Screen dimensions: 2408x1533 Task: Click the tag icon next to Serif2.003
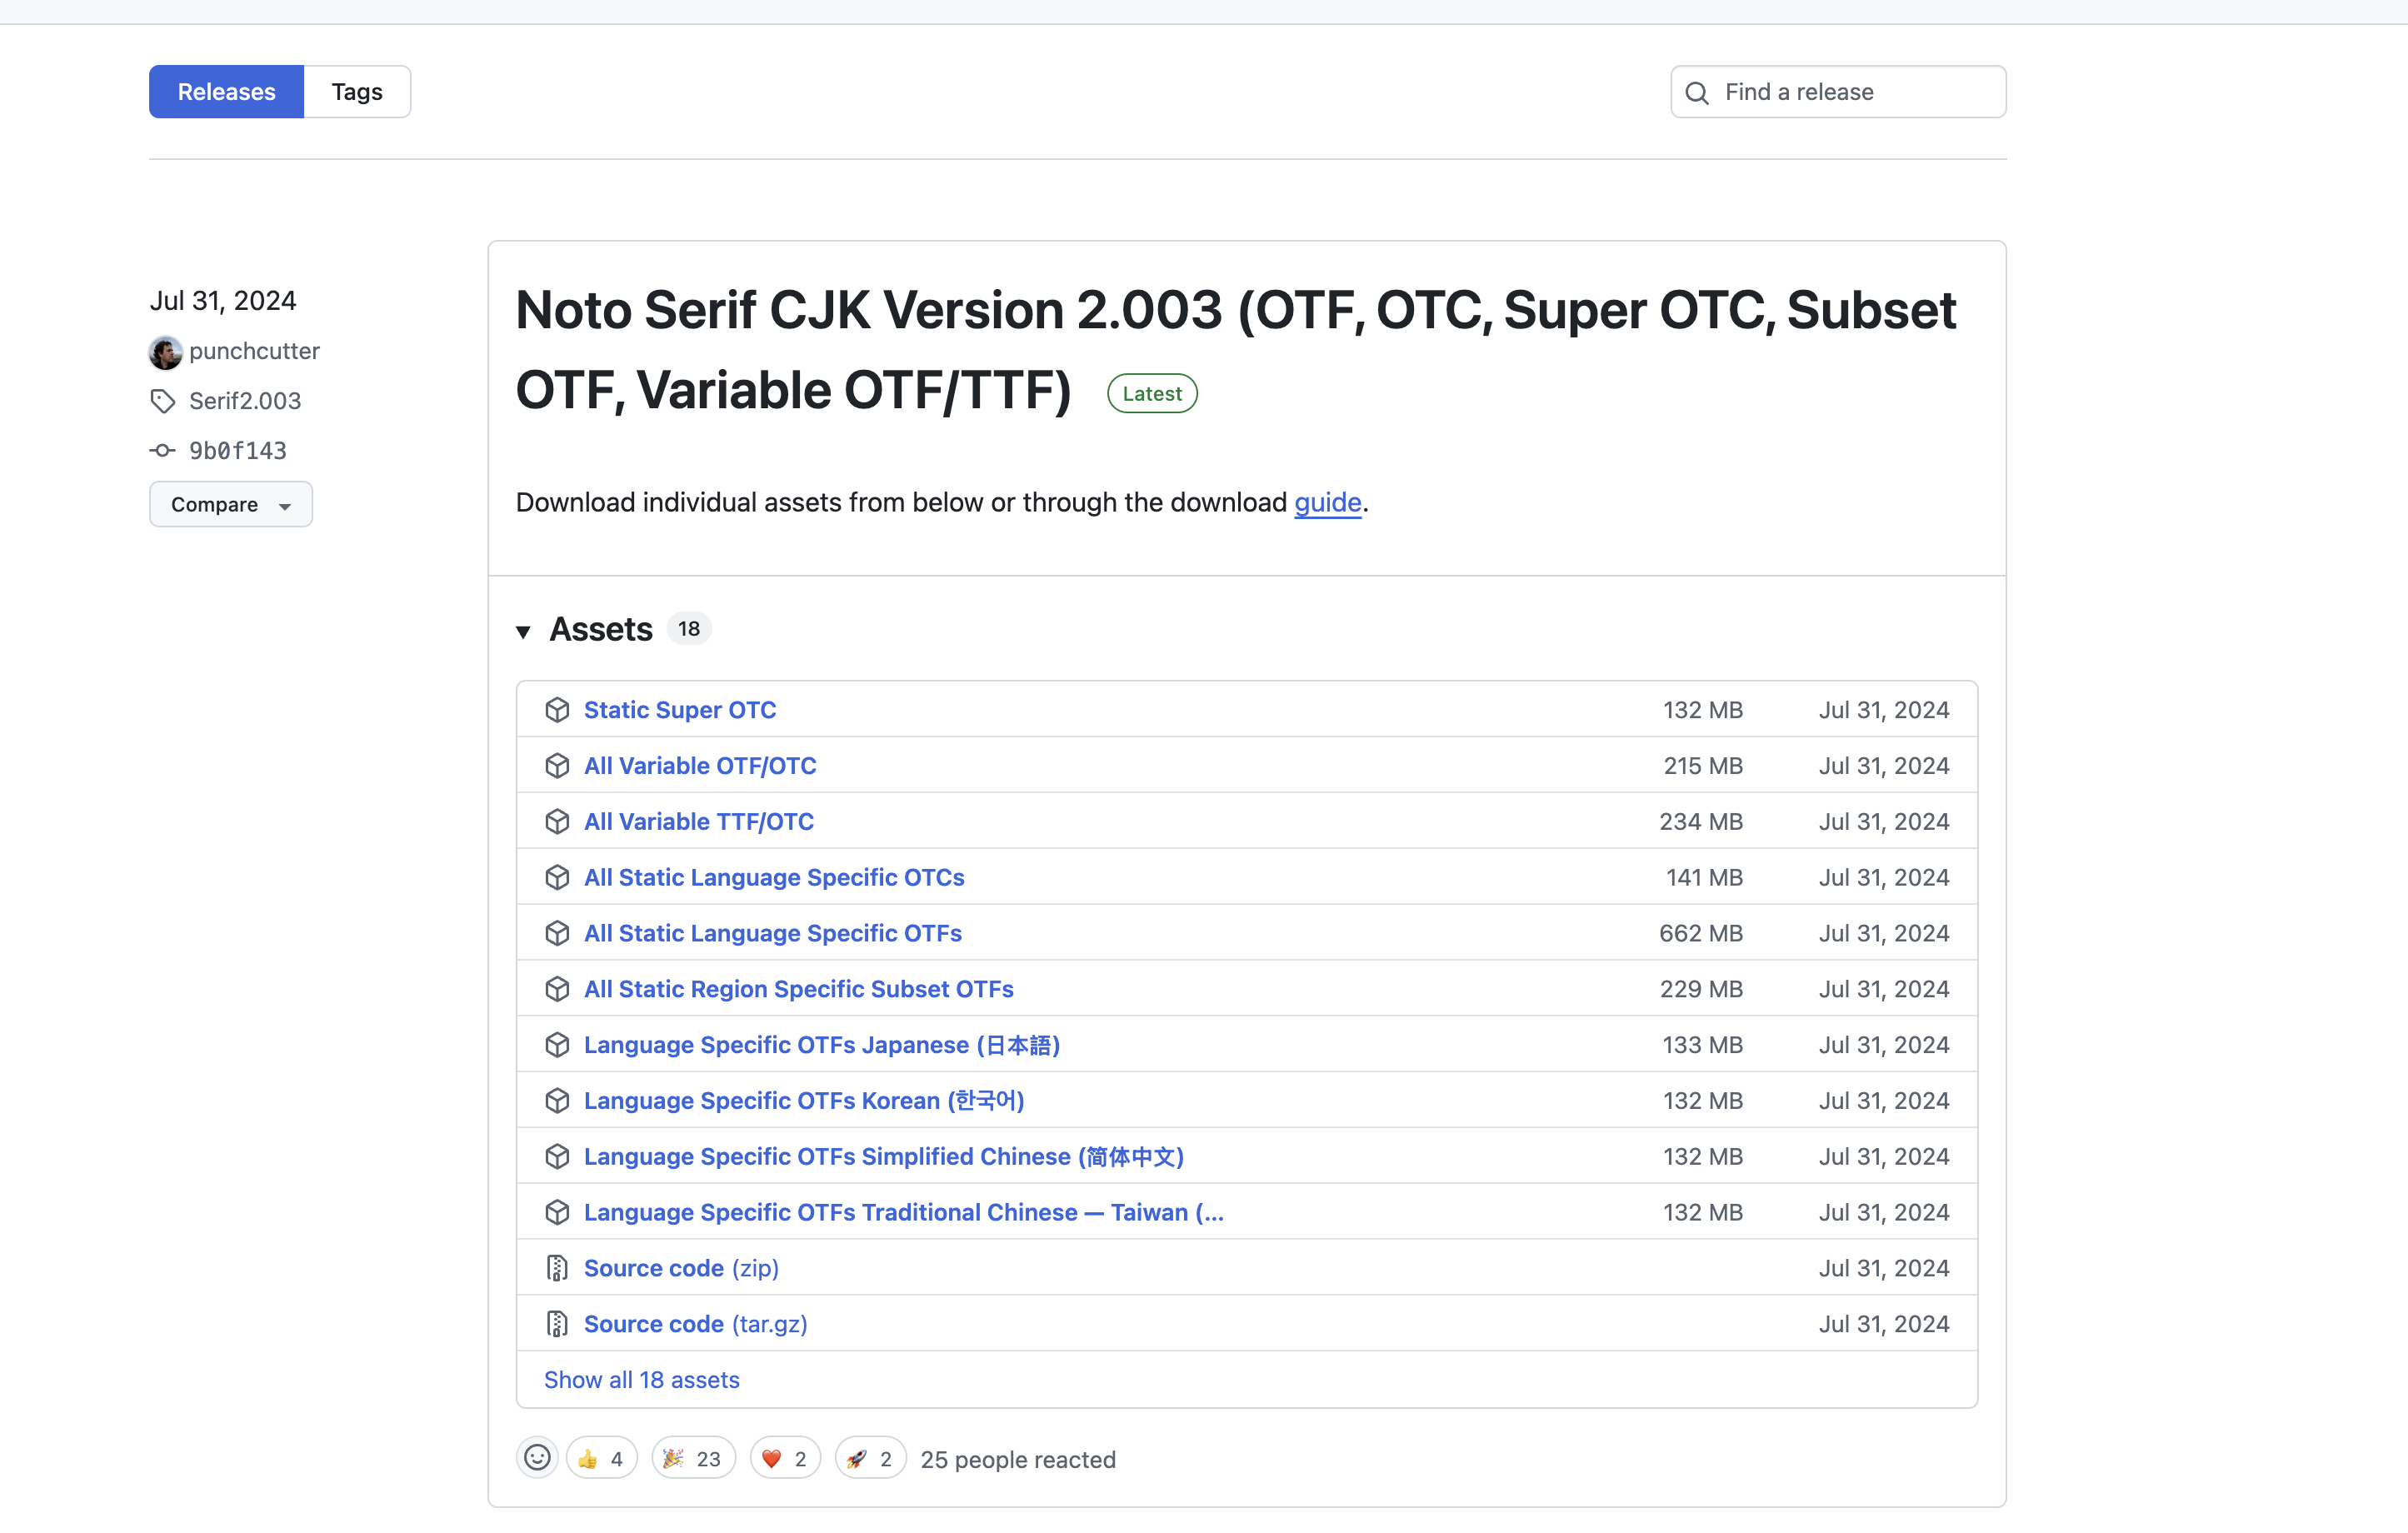163,401
